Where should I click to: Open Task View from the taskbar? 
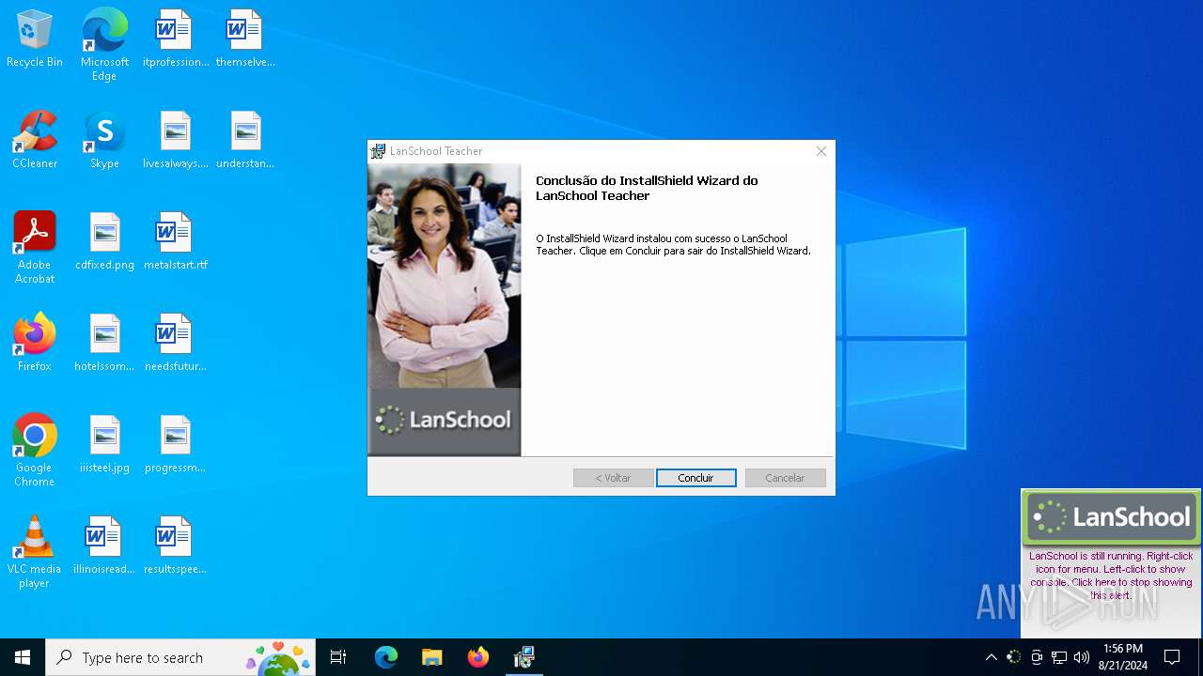[338, 657]
